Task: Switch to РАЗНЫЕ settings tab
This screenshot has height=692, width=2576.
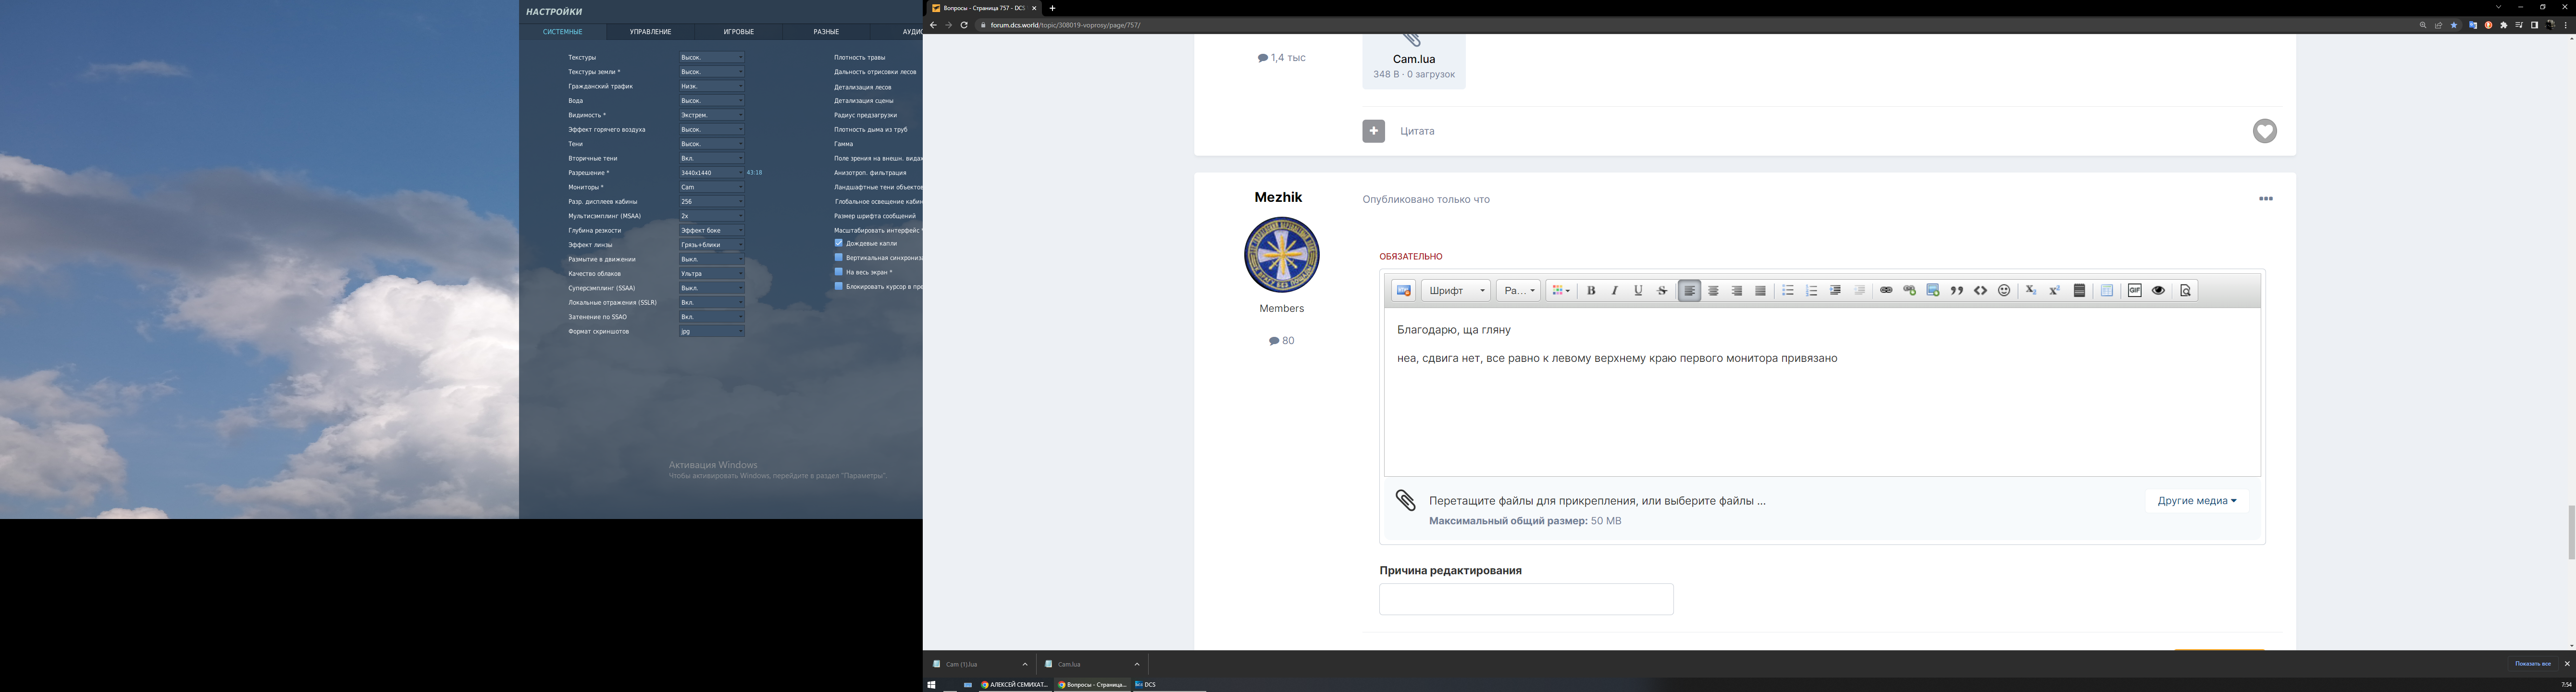Action: [x=826, y=32]
